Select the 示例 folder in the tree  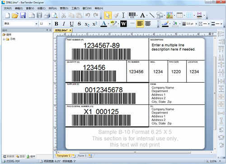pyautogui.click(x=13, y=39)
